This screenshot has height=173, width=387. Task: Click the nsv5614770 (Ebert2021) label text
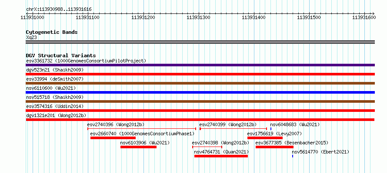[x=320, y=152]
